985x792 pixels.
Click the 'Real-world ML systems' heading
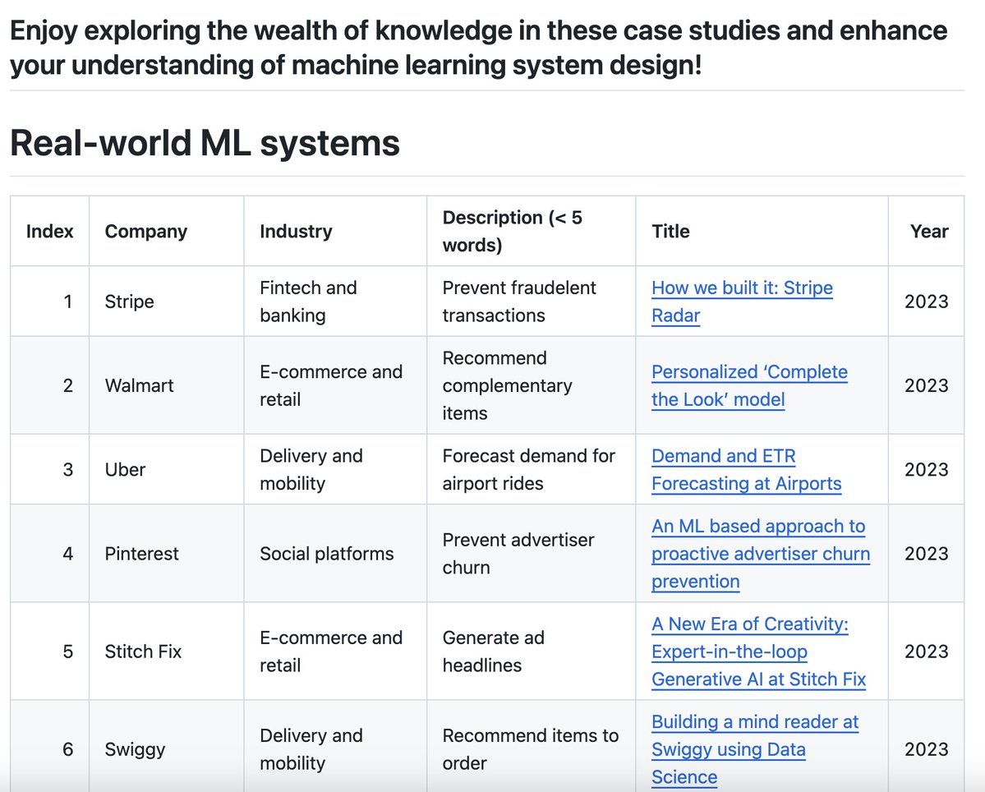(x=205, y=143)
